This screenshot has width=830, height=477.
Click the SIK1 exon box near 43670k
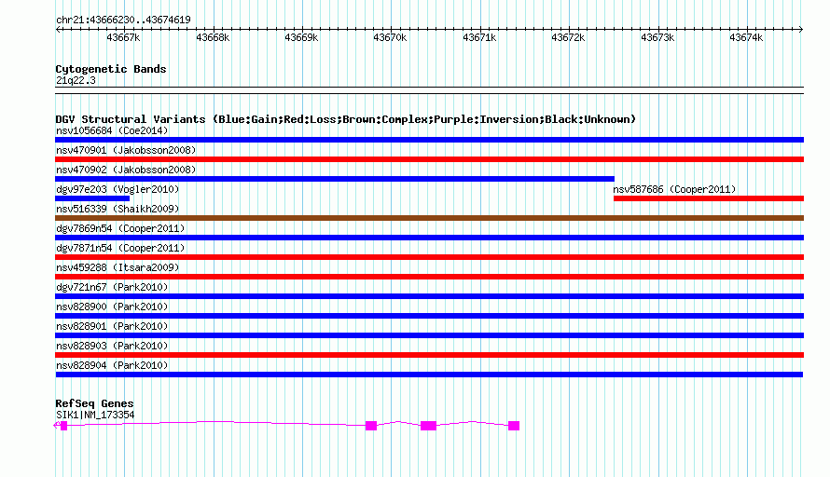pos(371,426)
